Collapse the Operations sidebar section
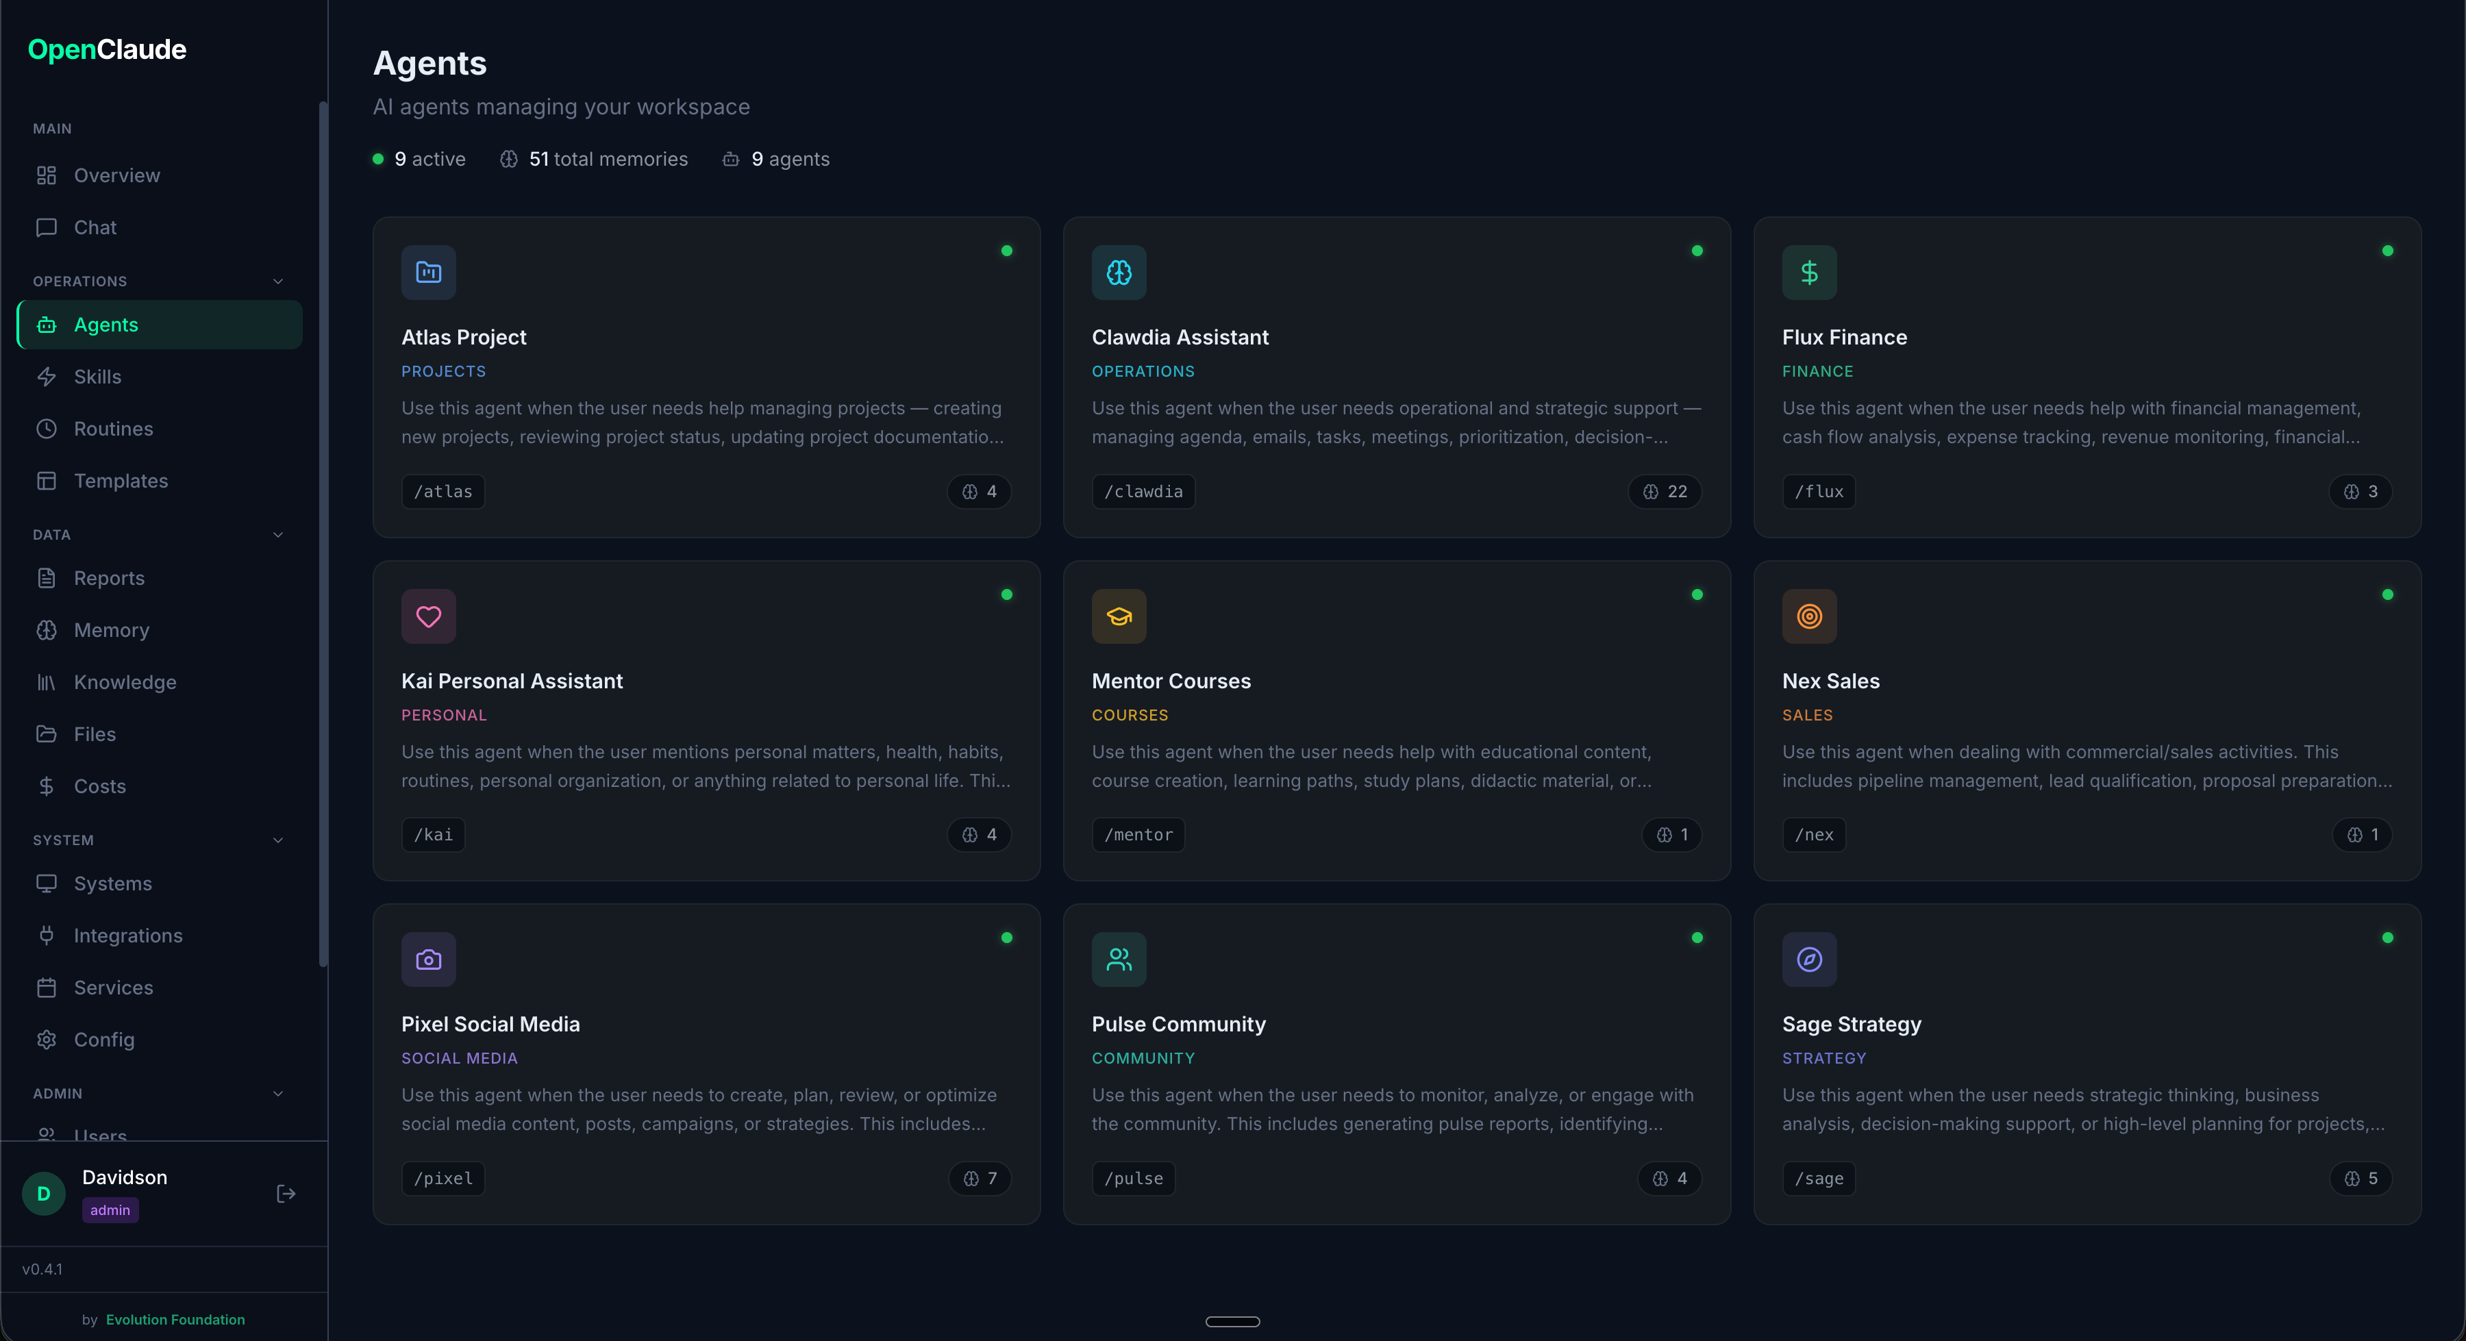 277,281
